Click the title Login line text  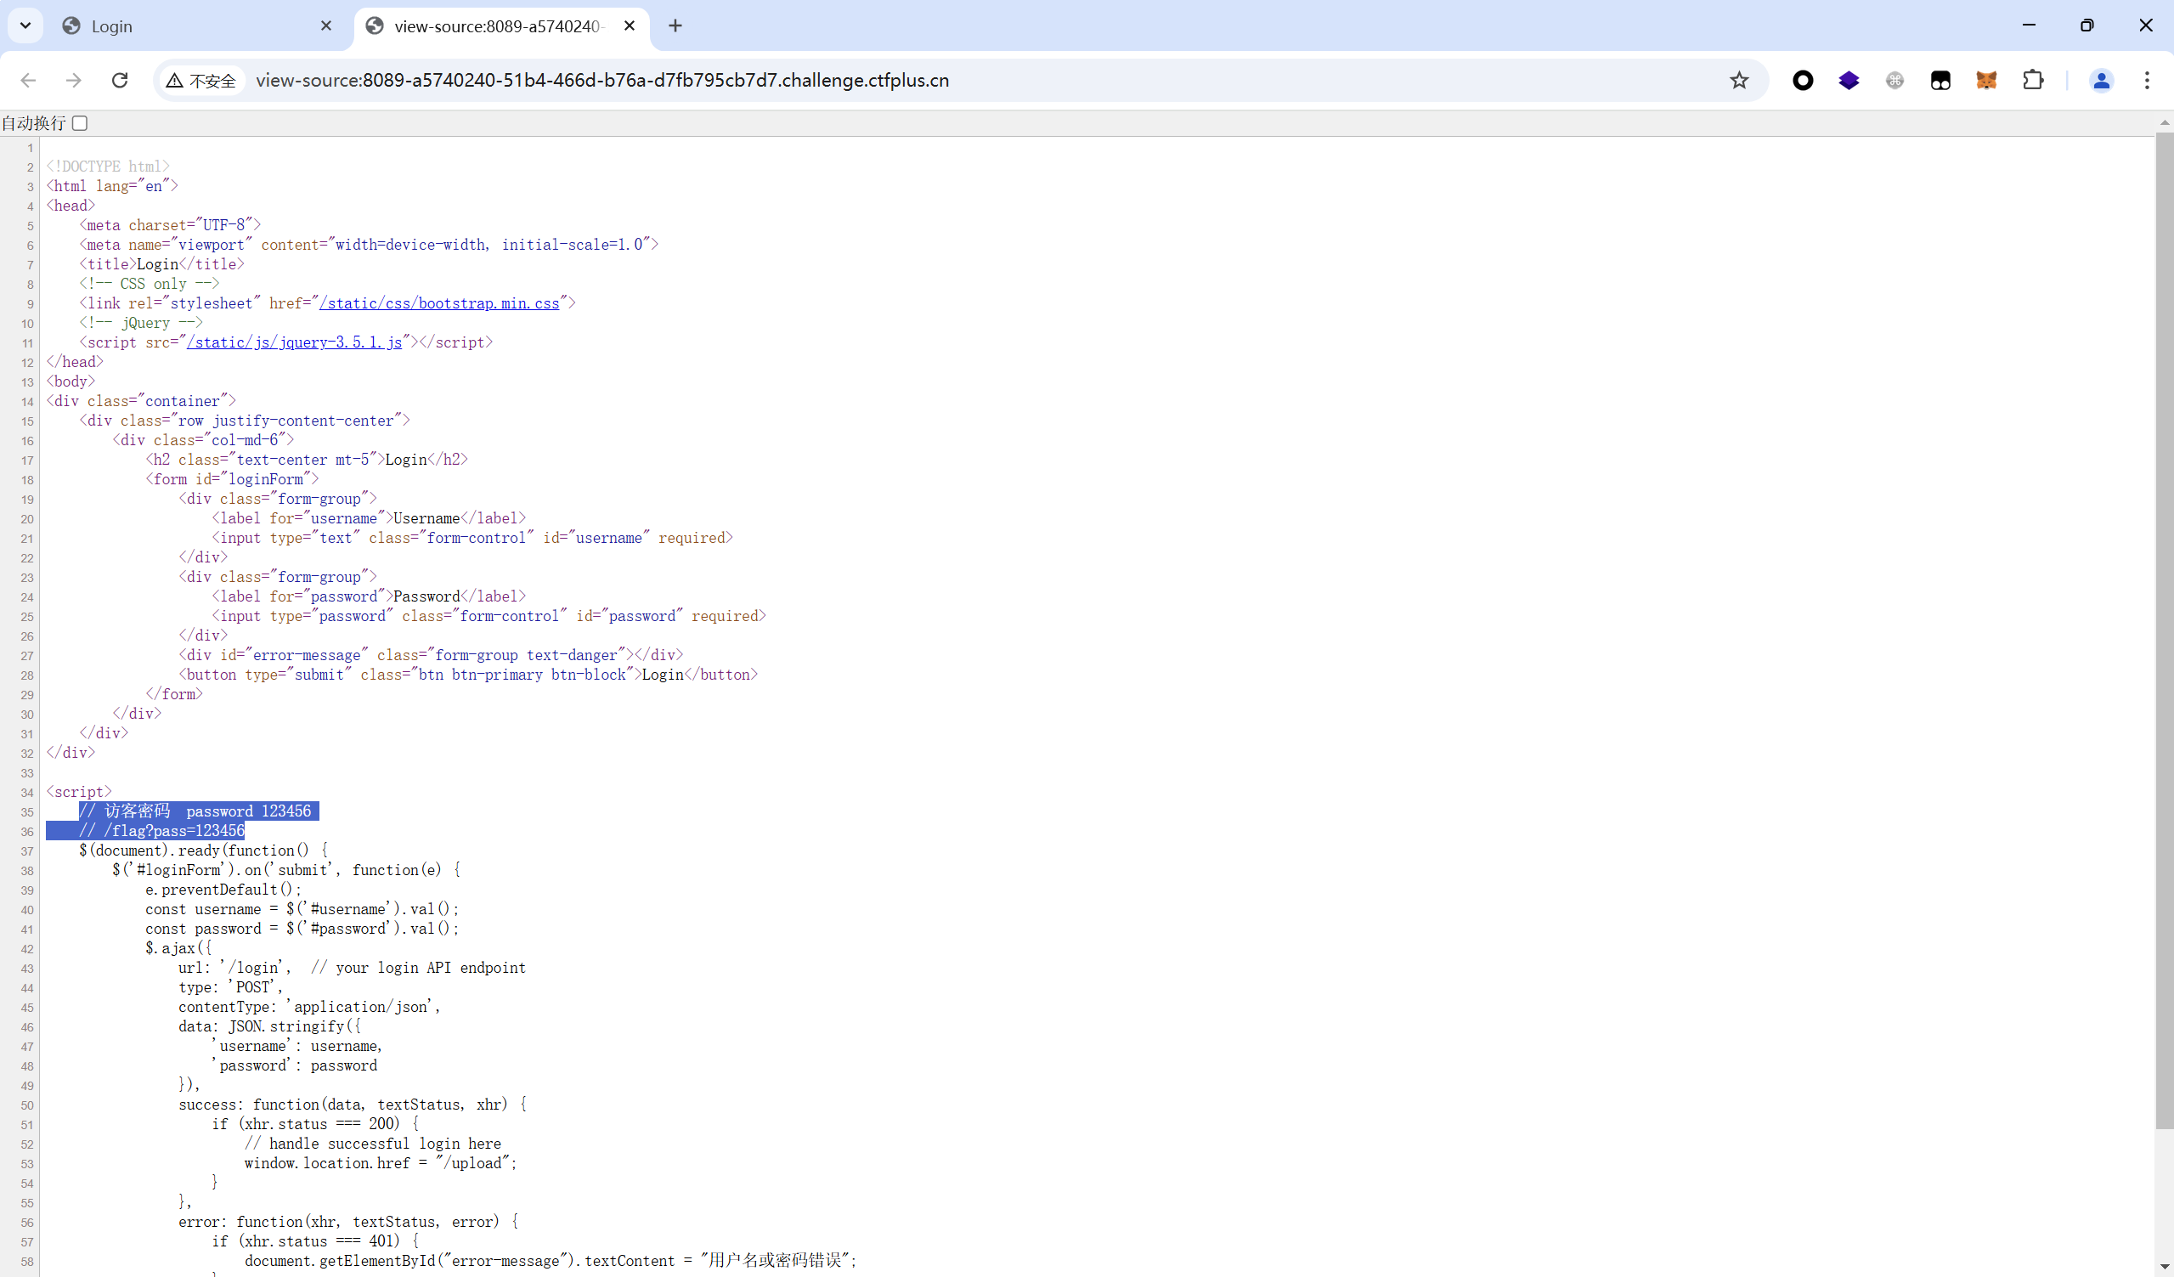pos(162,264)
